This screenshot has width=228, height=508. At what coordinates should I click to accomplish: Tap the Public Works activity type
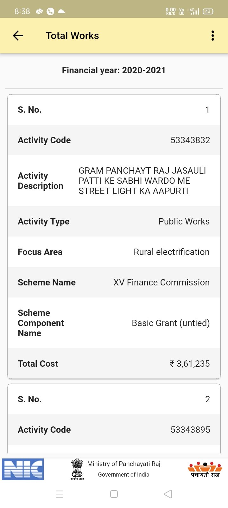(184, 221)
